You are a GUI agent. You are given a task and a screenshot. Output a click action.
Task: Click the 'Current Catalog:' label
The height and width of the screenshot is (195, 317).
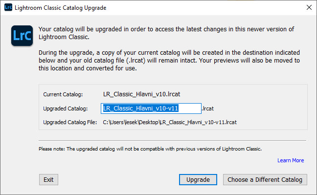point(63,94)
